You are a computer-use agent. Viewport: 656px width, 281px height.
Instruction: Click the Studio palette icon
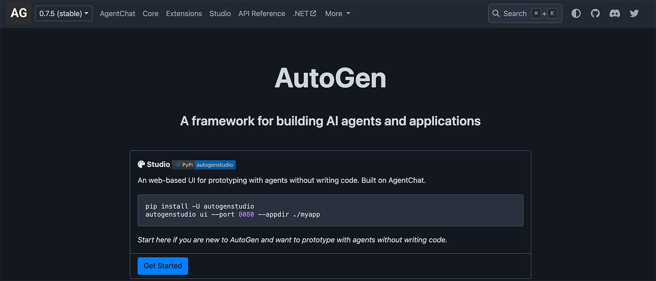coord(141,165)
